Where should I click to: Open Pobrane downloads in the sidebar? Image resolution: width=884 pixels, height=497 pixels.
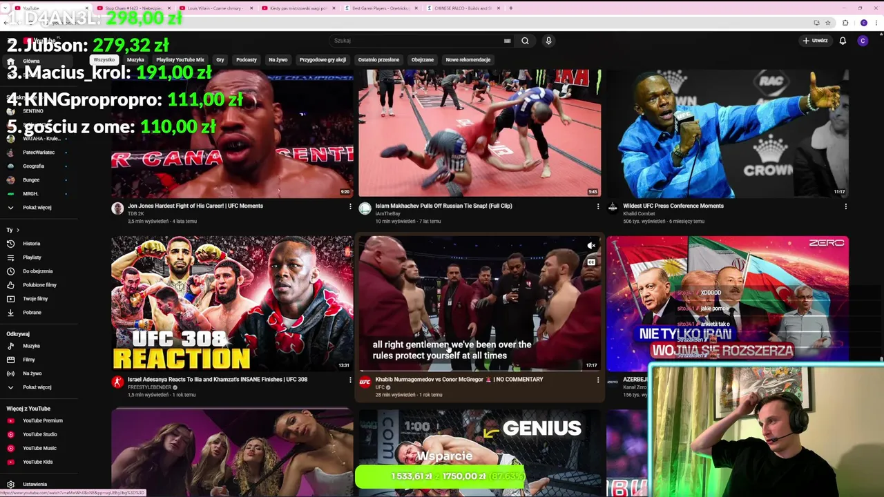pyautogui.click(x=32, y=313)
